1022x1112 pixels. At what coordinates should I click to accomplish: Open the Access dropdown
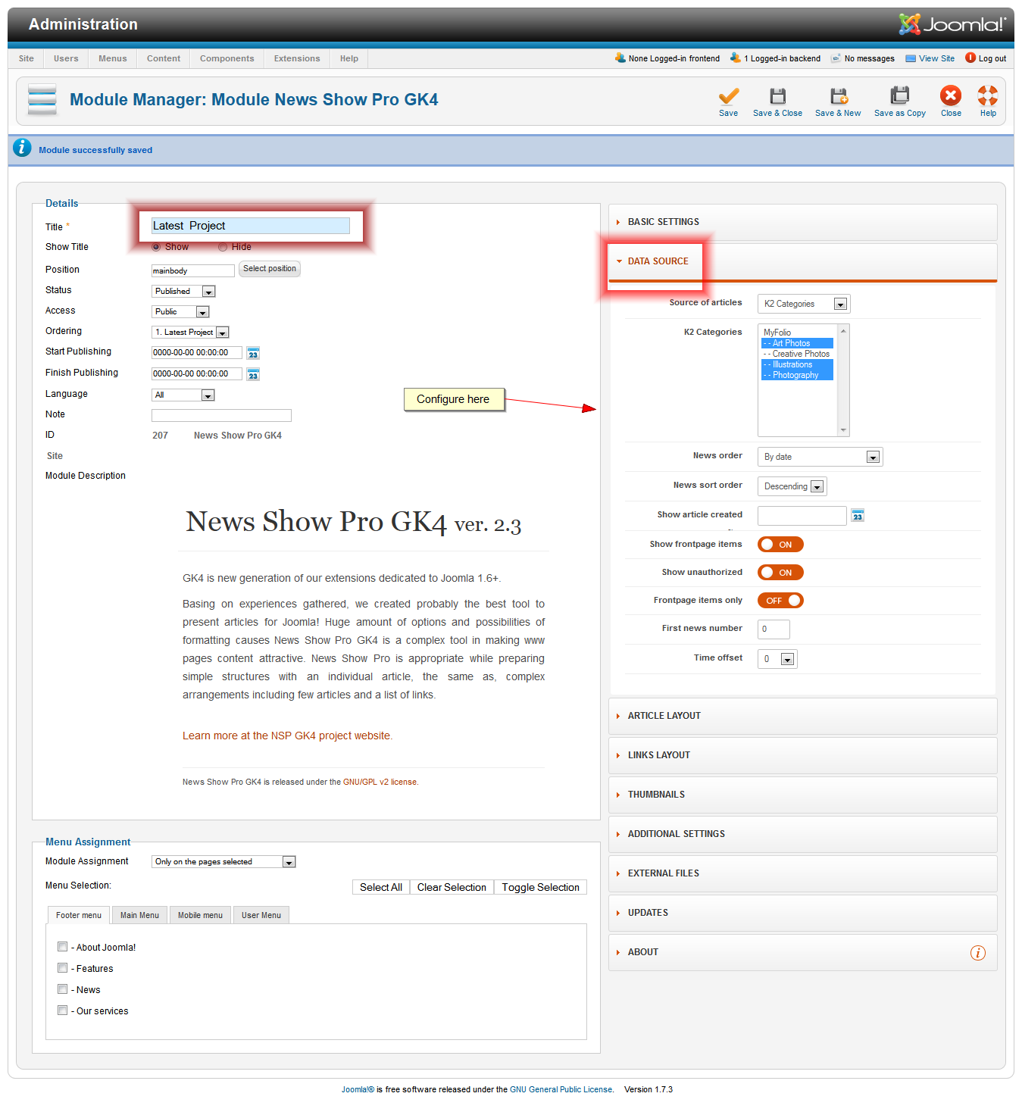tap(180, 312)
